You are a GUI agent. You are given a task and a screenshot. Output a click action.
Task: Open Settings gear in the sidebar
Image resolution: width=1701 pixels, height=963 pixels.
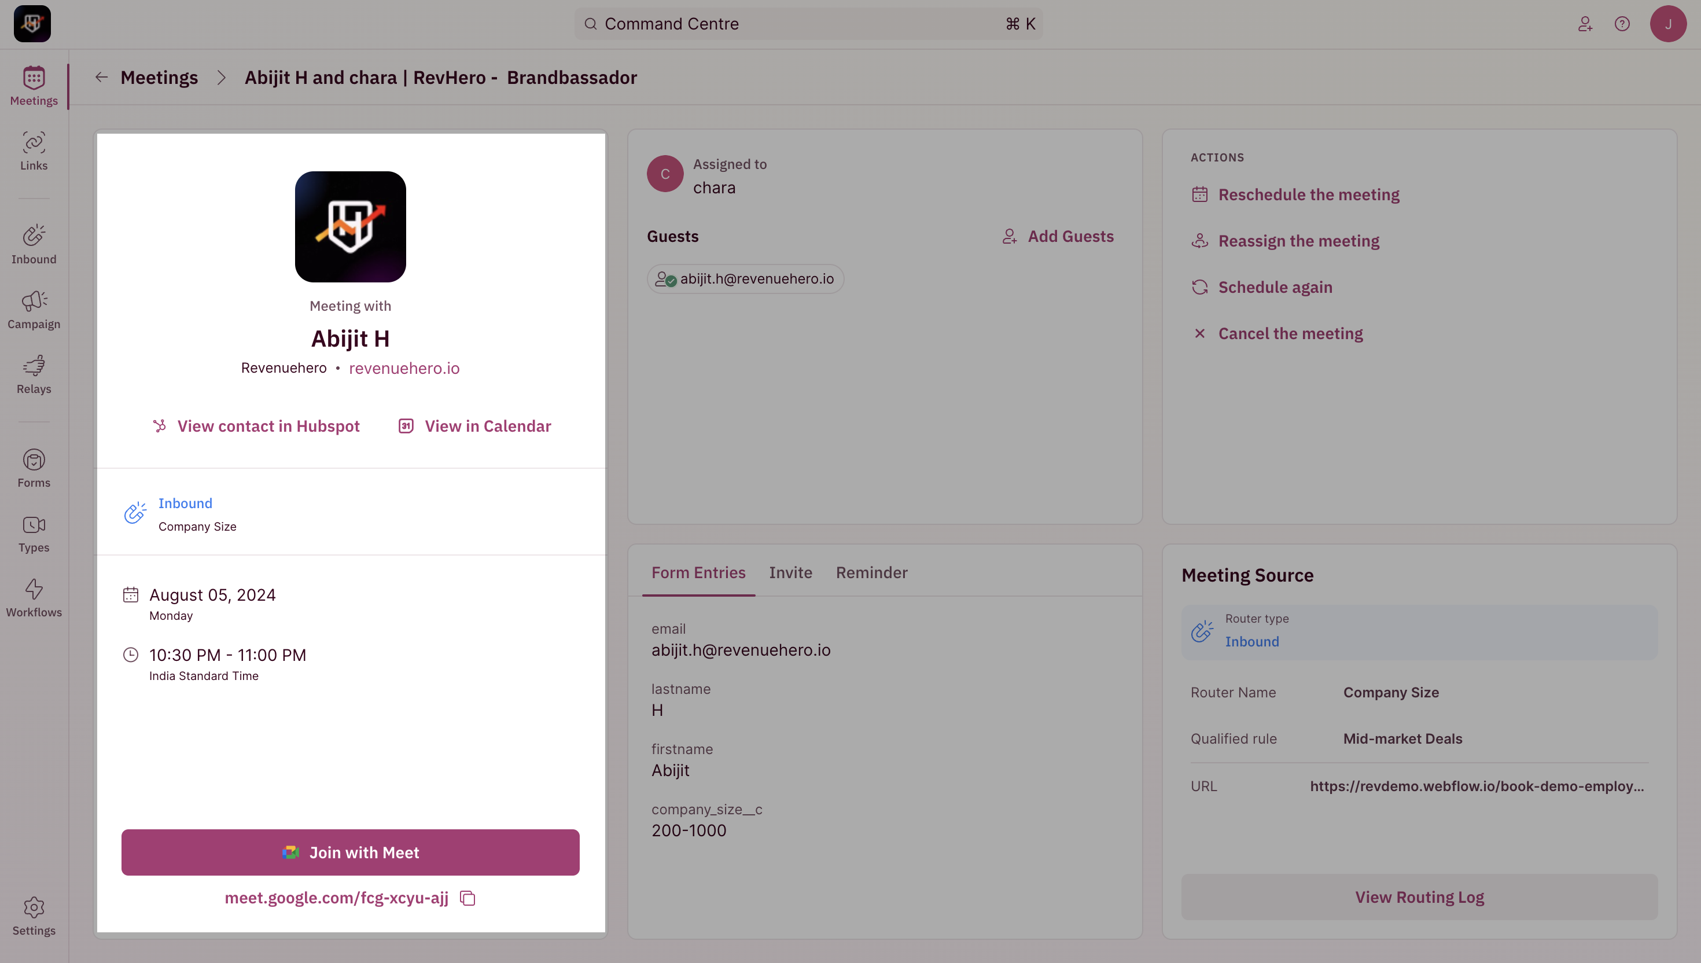[34, 916]
